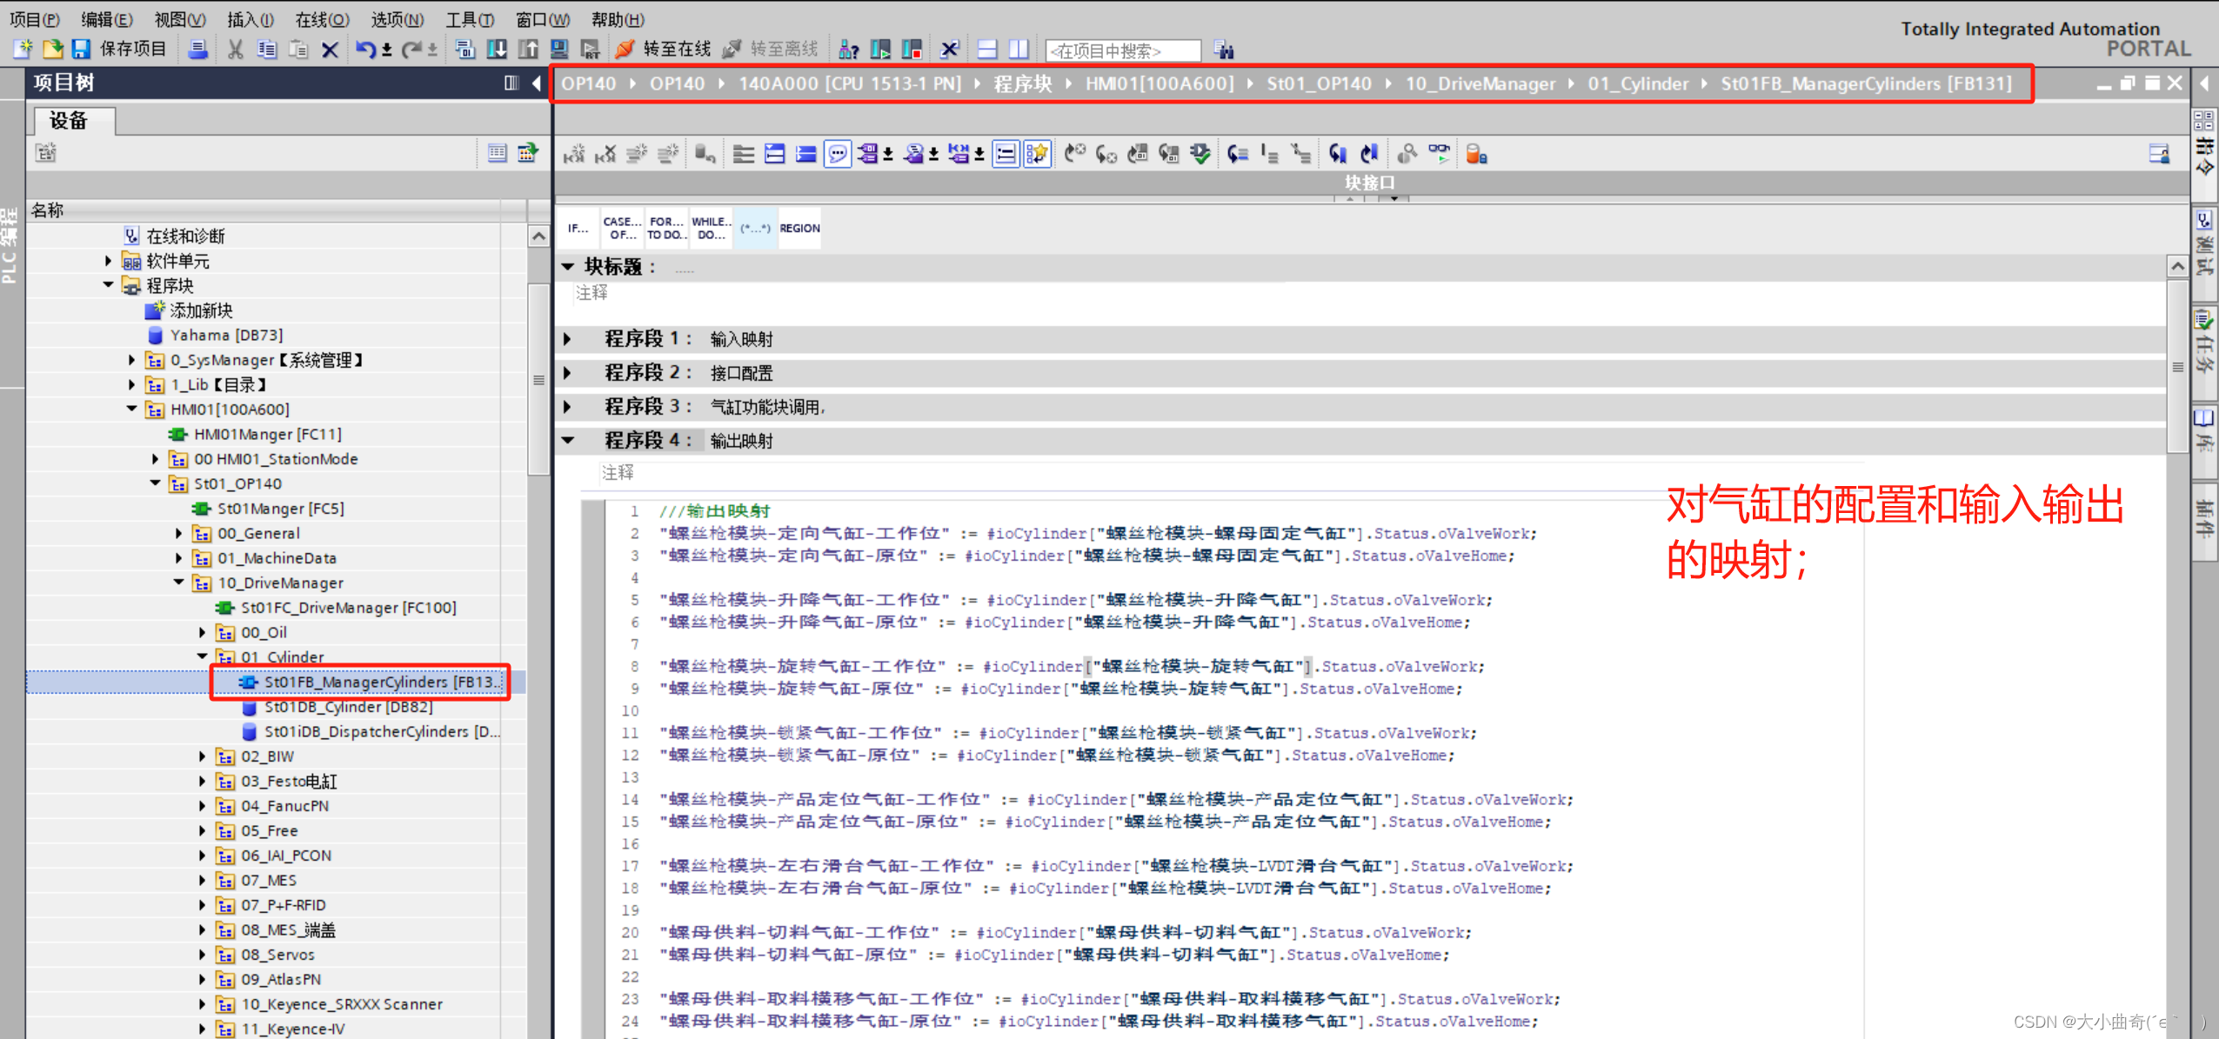Click the Undo arrow icon
2219x1039 pixels.
tap(364, 50)
